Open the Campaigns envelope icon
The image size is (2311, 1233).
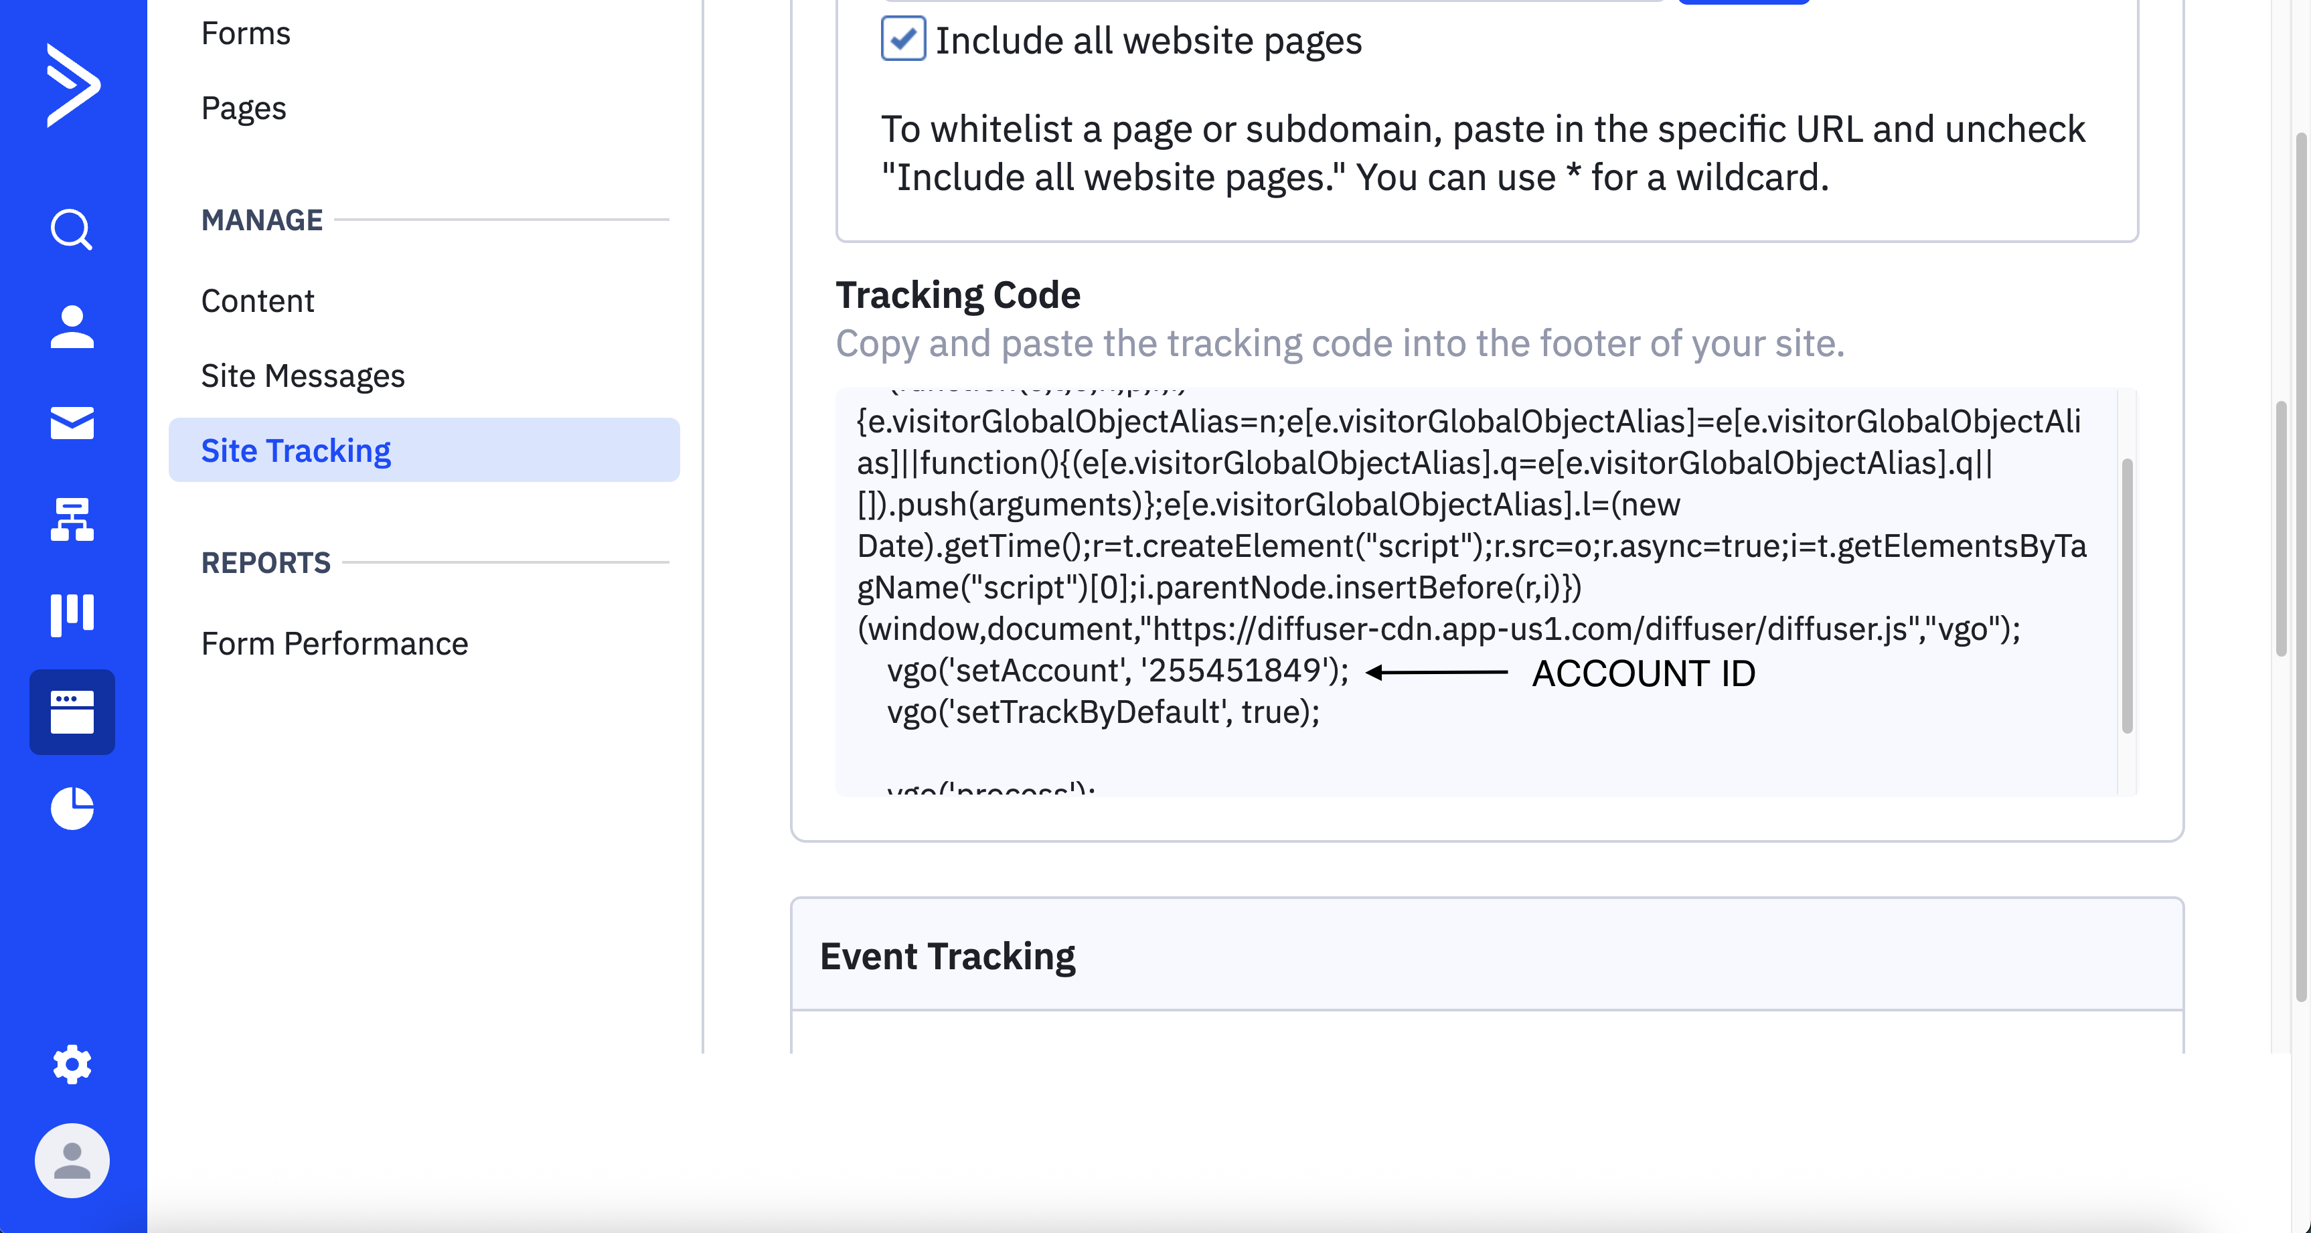pos(72,423)
